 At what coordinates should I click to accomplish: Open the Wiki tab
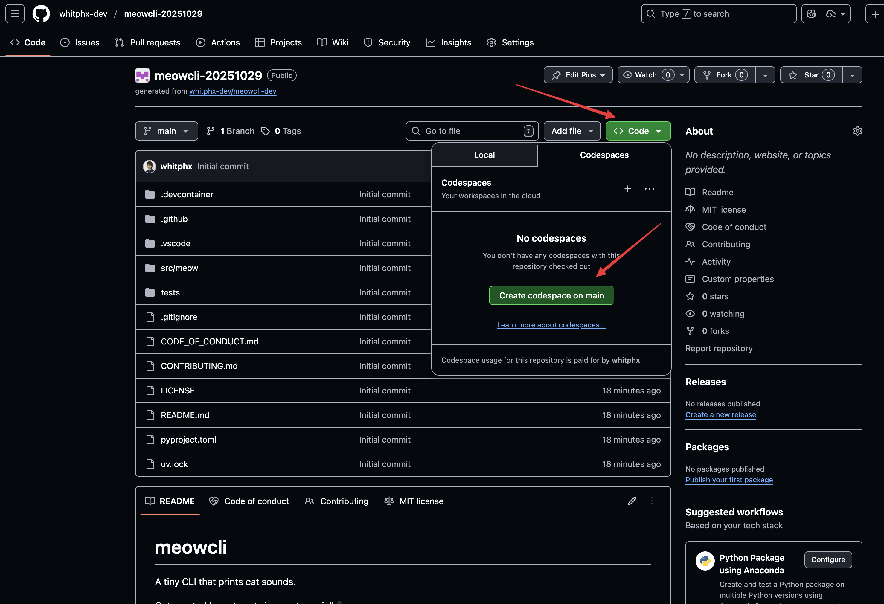click(333, 42)
